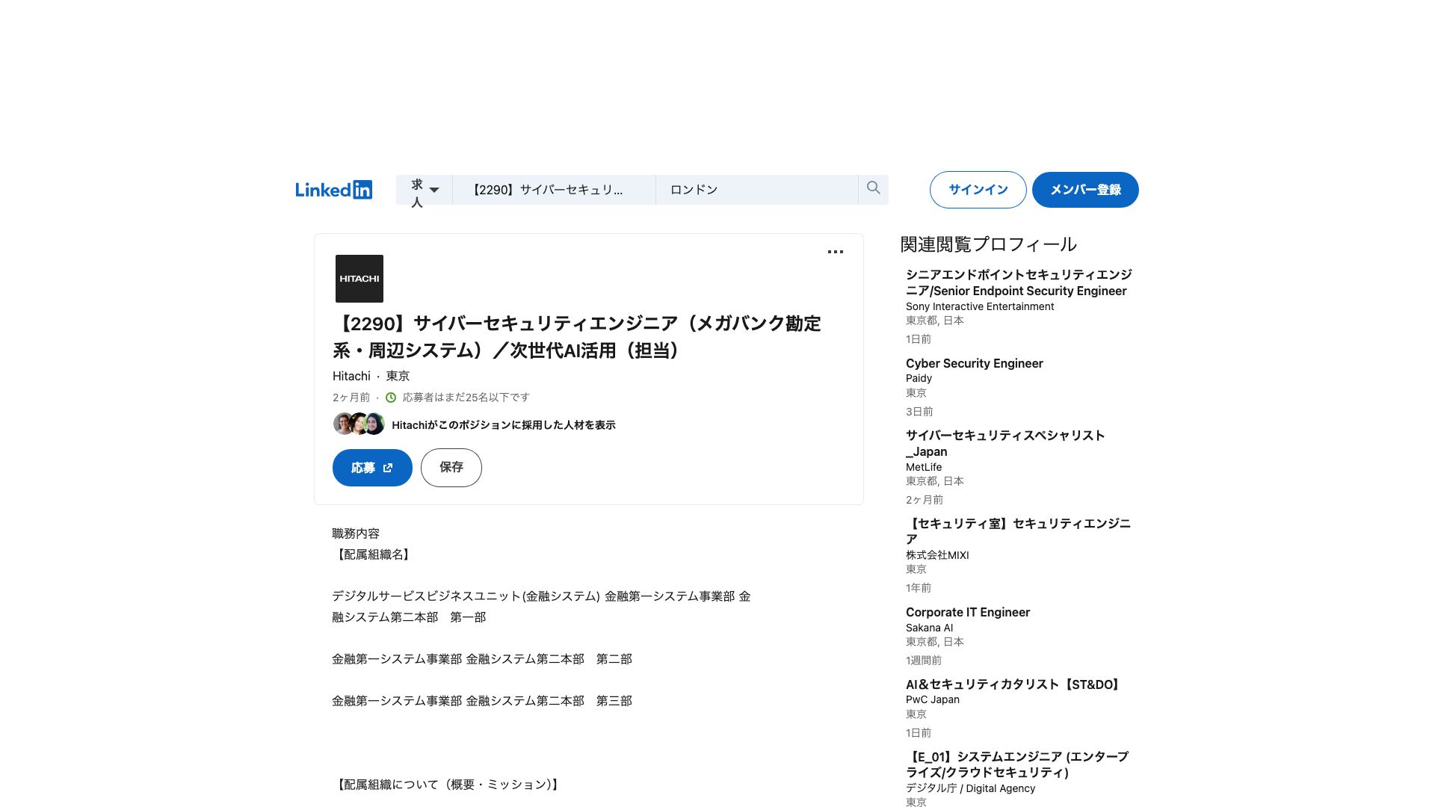Click Sony Interactive Entertainment company name
The image size is (1435, 807).
pyautogui.click(x=980, y=306)
